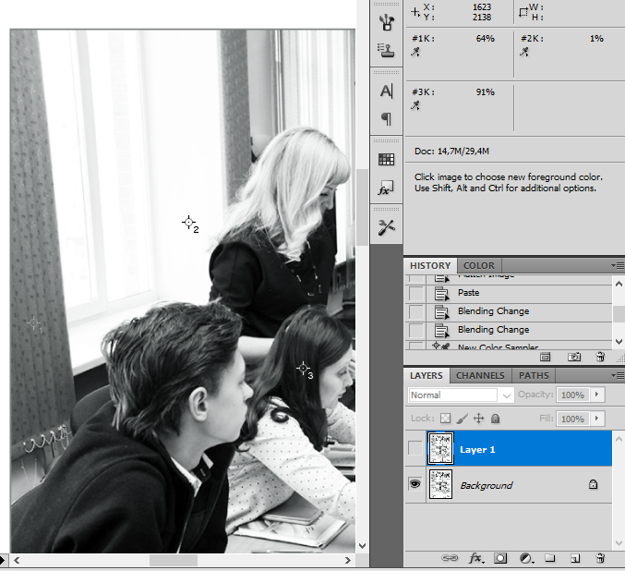Open the Opacity slider arrow

(596, 395)
